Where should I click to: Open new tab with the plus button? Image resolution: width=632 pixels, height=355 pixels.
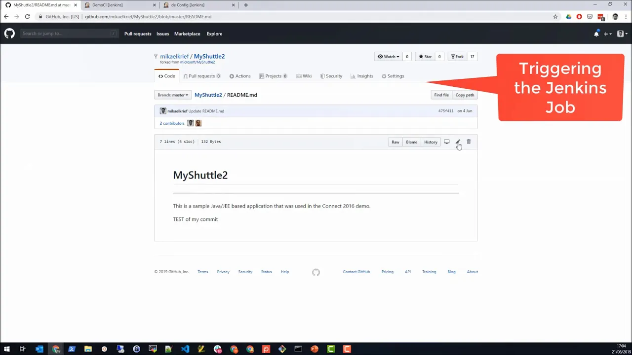[246, 5]
